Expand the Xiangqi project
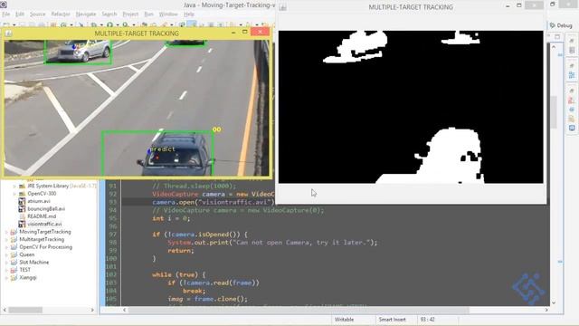 [6, 277]
